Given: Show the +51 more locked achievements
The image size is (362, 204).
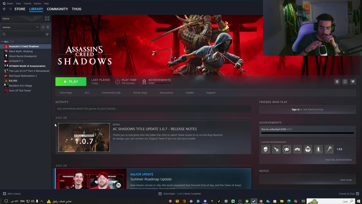Looking at the screenshot, I should [x=339, y=149].
